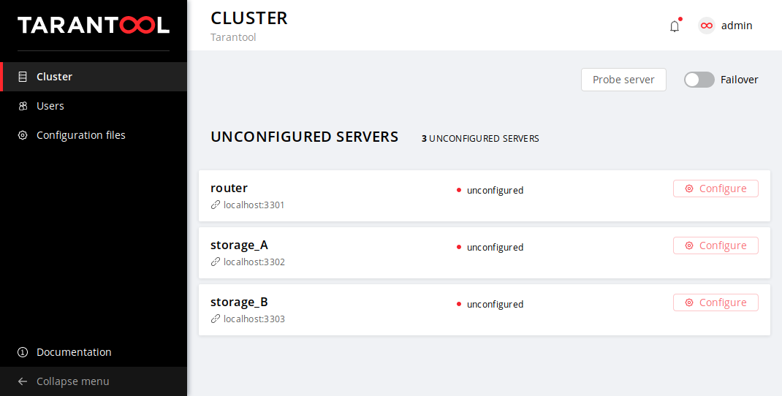Configure the router server

click(715, 189)
